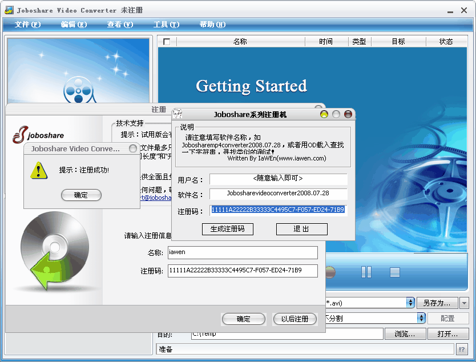
Task: Open the split mode dropdown
Action: (421, 318)
